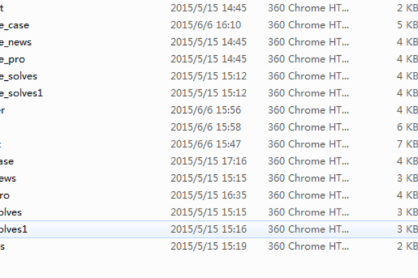Click the 5 KB file size cell
Screen dimensions: 418x278
pos(407,25)
